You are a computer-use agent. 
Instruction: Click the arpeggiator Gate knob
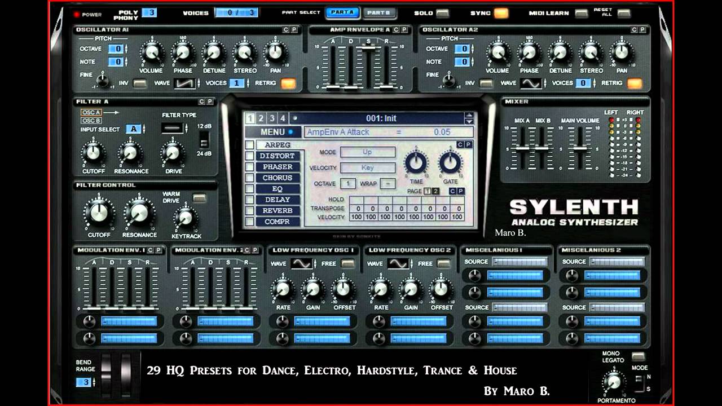451,163
